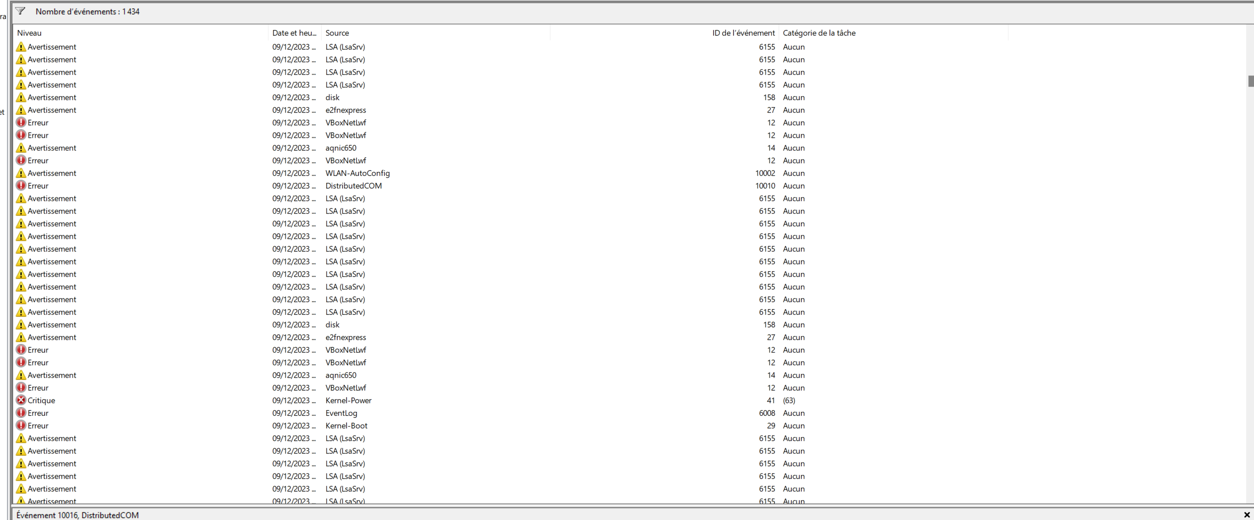
Task: Sort by the Niveau column header
Action: coord(29,33)
